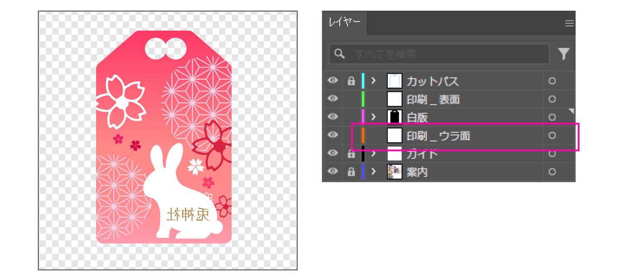Click the orange color bar of 印刷＿ウラ面

pos(363,135)
